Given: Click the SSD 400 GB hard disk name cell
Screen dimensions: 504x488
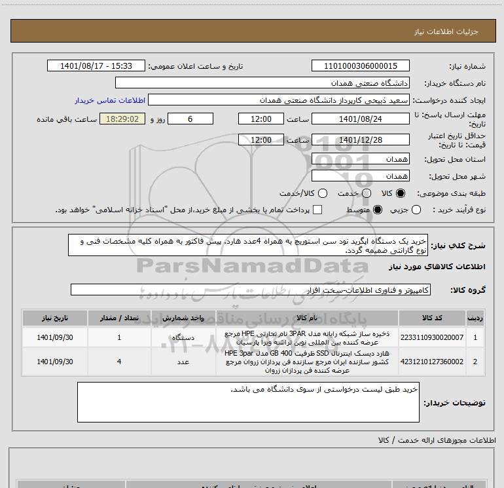Looking at the screenshot, I should tap(307, 362).
